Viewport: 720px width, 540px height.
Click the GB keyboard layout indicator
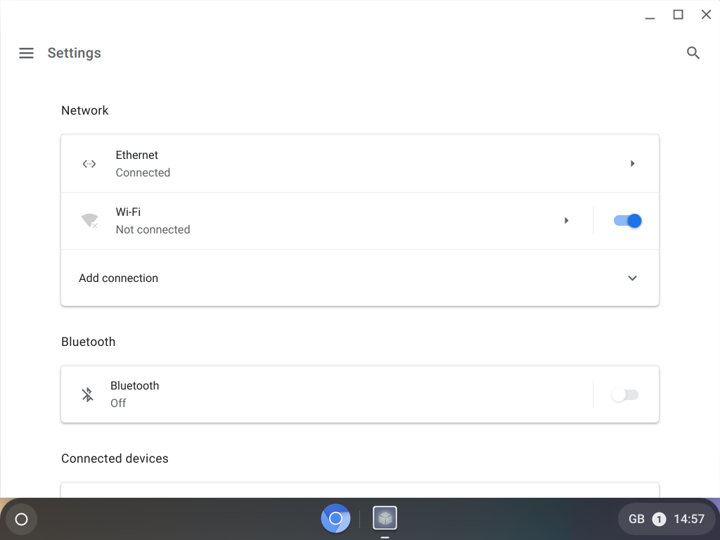pos(636,520)
